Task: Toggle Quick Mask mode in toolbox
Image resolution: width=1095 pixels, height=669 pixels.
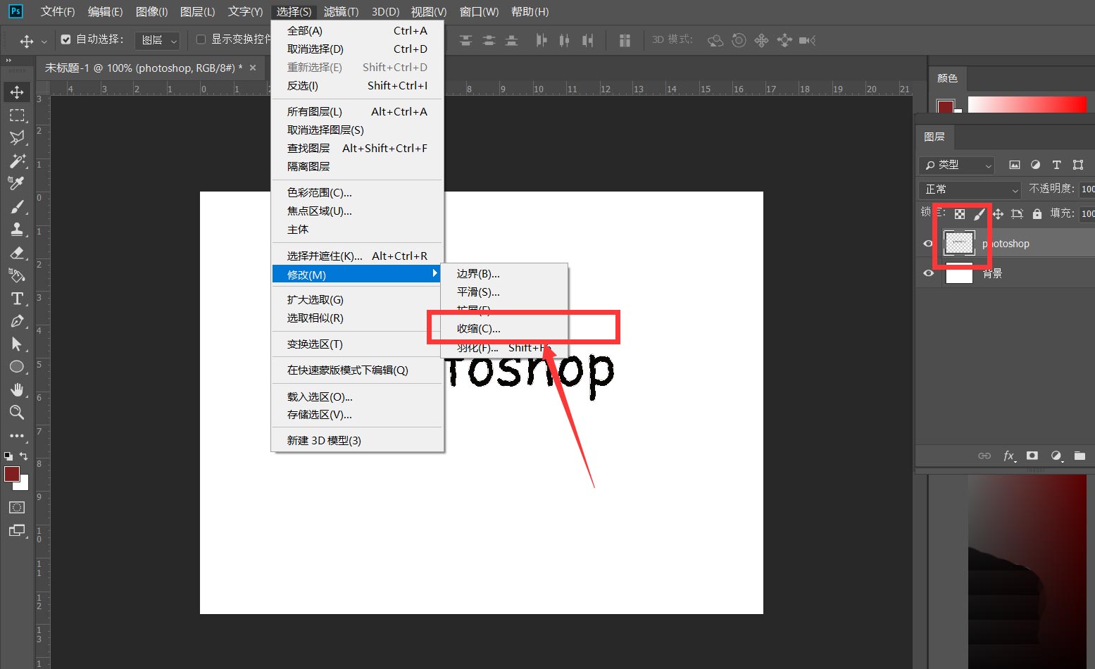Action: click(17, 507)
